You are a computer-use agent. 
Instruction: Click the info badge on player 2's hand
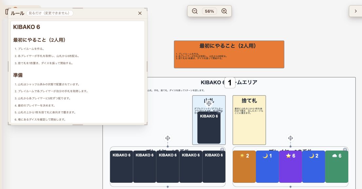point(345,150)
